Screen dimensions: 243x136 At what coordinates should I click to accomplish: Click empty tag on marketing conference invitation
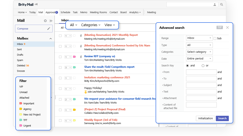click(x=74, y=78)
